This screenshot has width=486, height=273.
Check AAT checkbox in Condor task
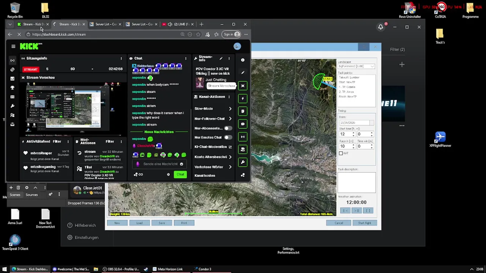[341, 153]
